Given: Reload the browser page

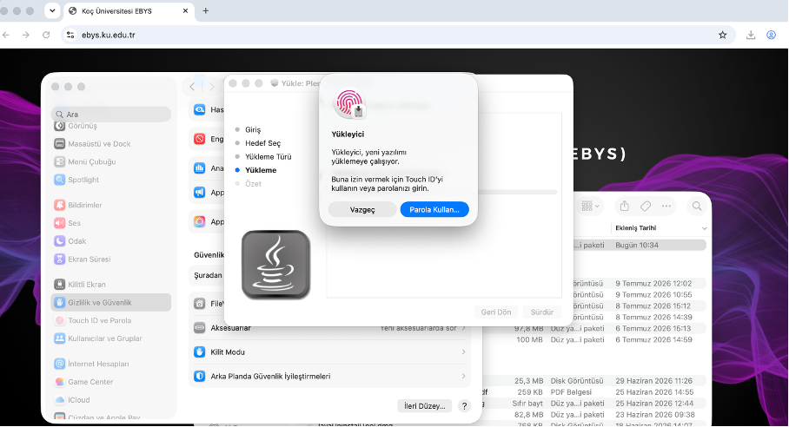Looking at the screenshot, I should 46,35.
